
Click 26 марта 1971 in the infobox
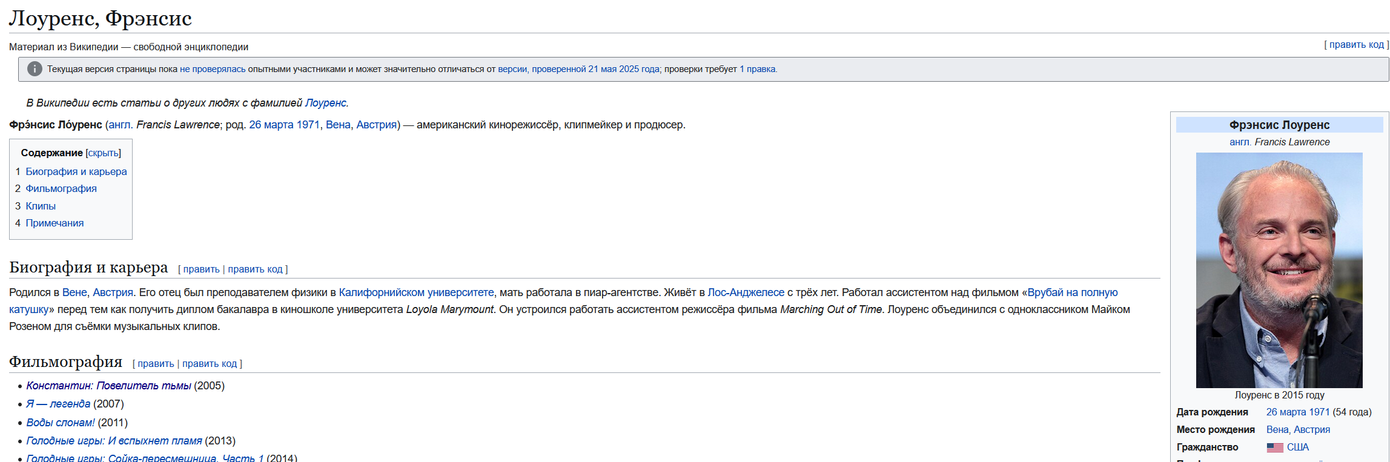point(1298,412)
